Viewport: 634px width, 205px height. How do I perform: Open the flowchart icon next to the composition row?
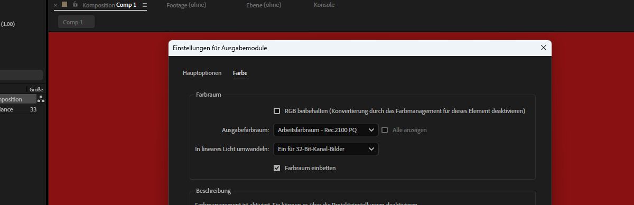point(41,99)
